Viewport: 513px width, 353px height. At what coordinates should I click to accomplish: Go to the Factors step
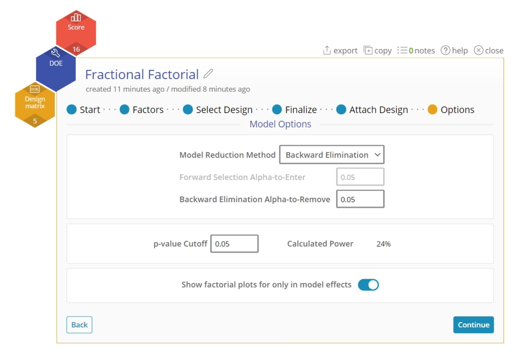[142, 109]
